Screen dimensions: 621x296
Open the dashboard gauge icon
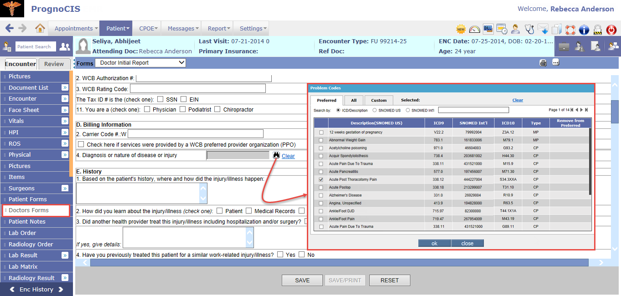[475, 30]
